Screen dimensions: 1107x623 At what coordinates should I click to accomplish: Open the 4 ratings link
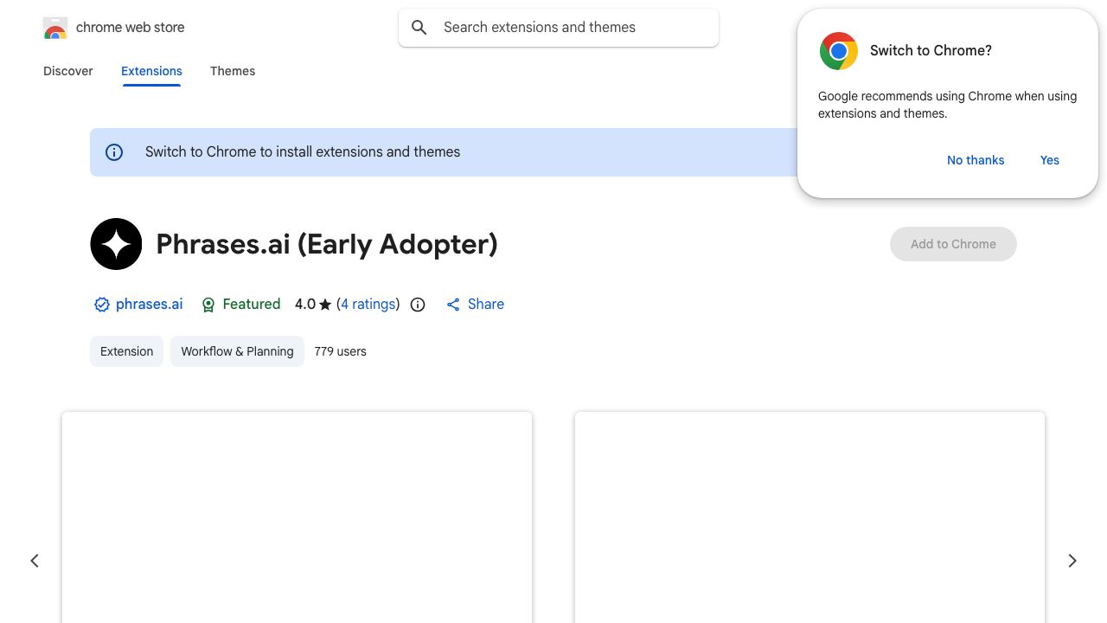(x=368, y=305)
